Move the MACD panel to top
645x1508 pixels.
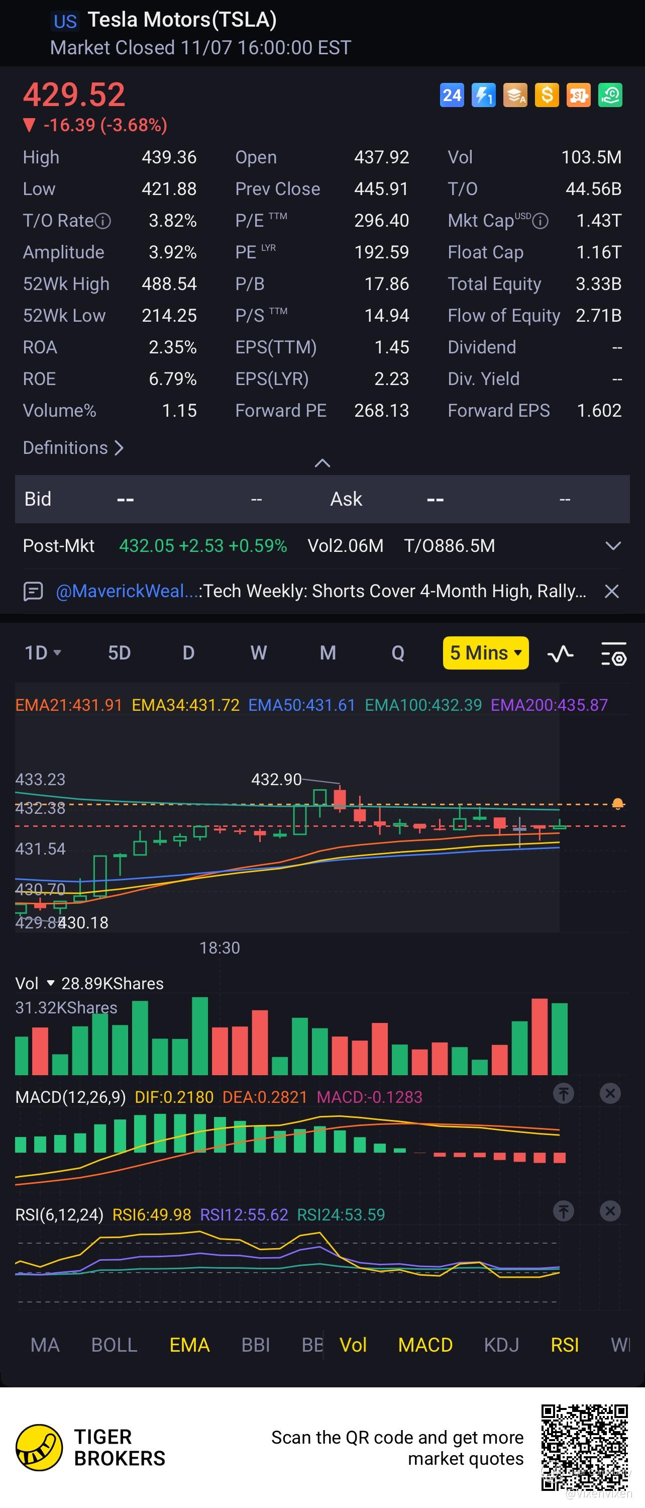[564, 1093]
